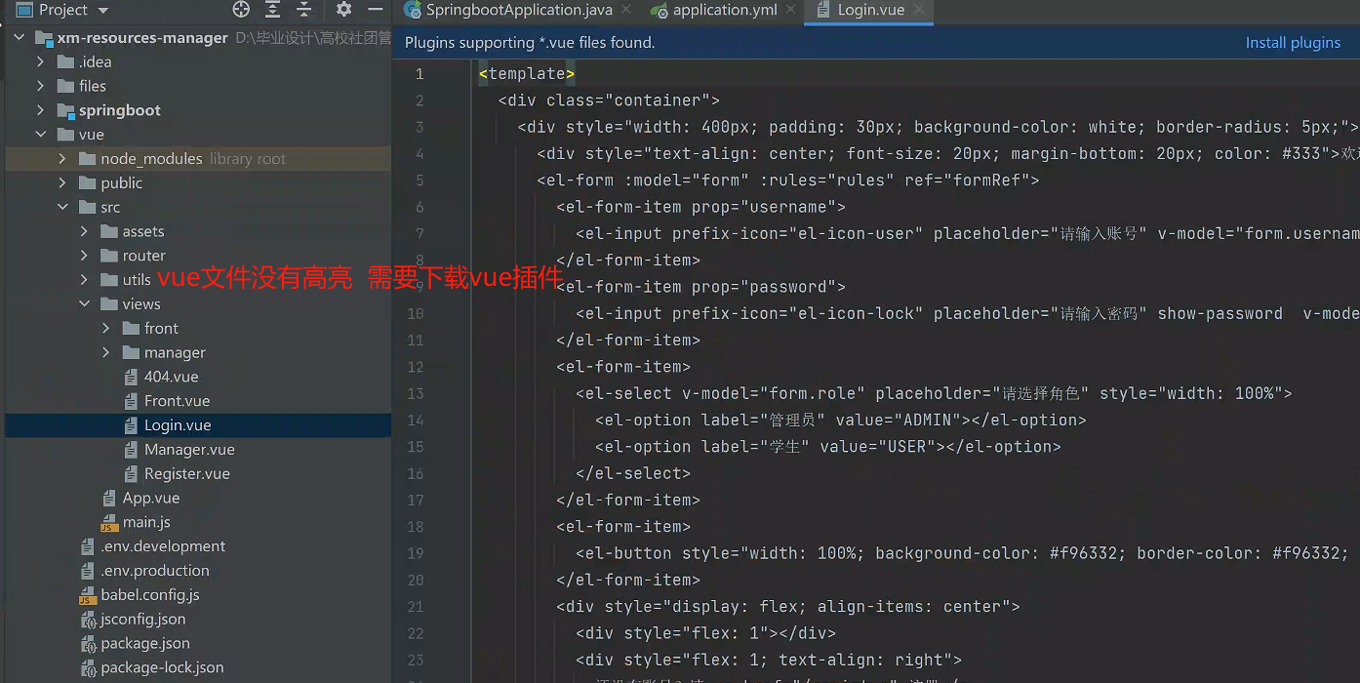Expand the front folder
1360x683 pixels.
[105, 328]
